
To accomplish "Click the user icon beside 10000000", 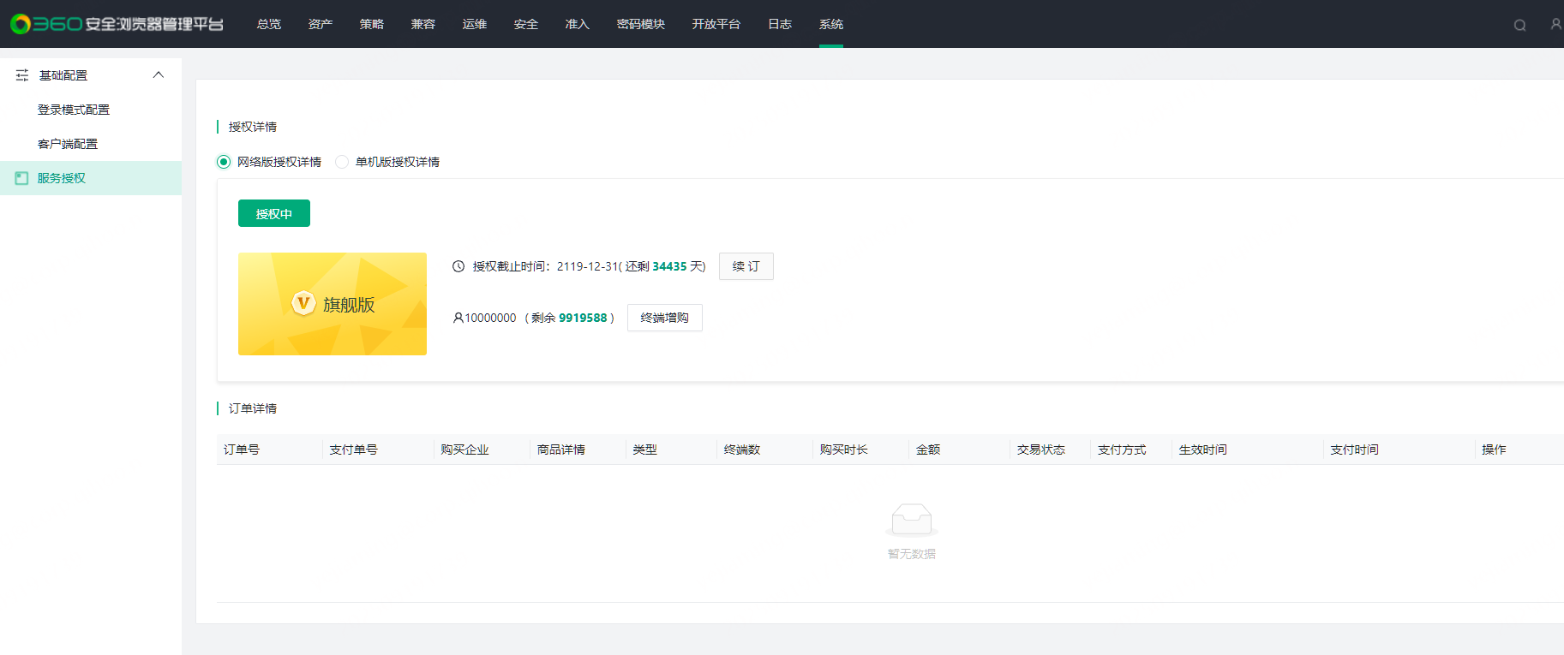I will [458, 318].
